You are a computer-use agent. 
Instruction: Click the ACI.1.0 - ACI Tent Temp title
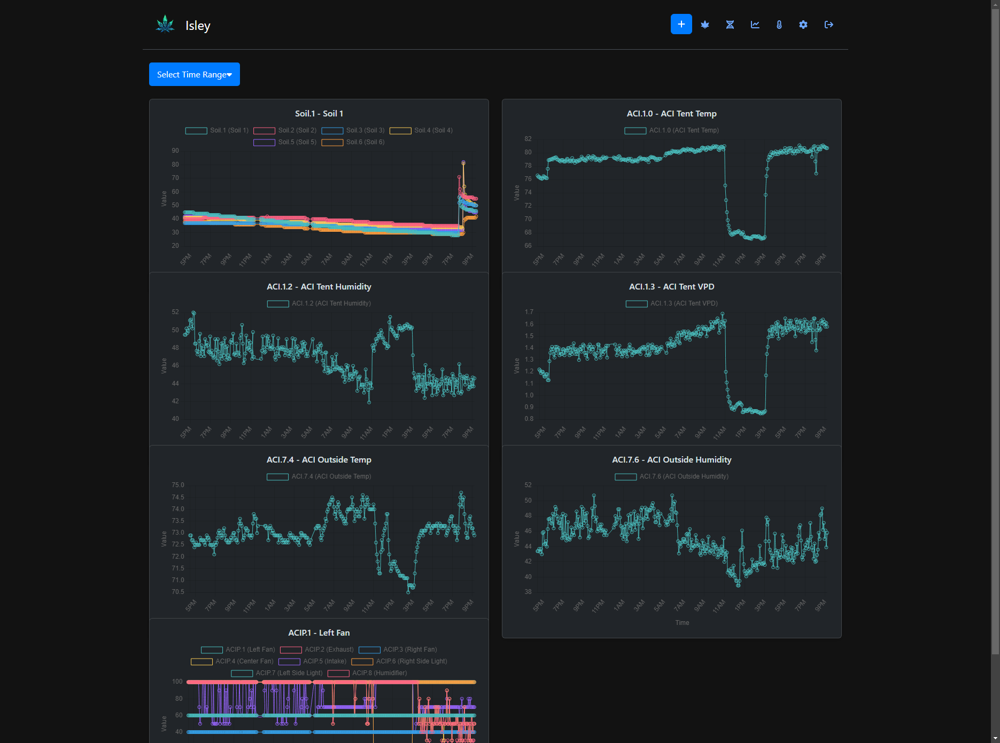[671, 114]
